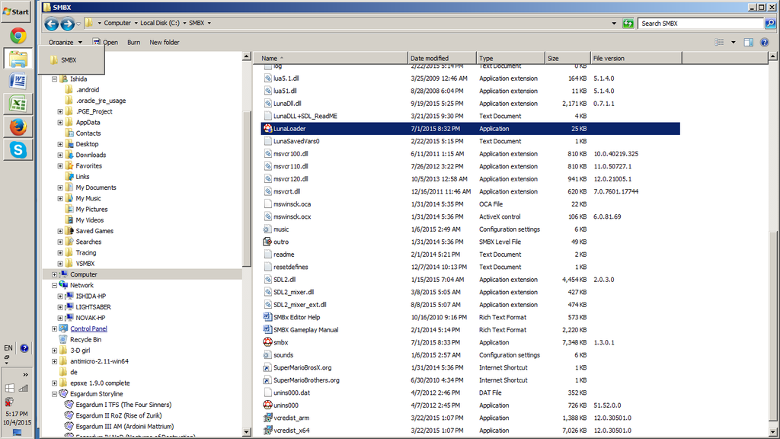780x439 pixels.
Task: Select the vcredist_arm installer icon
Action: pyautogui.click(x=267, y=418)
